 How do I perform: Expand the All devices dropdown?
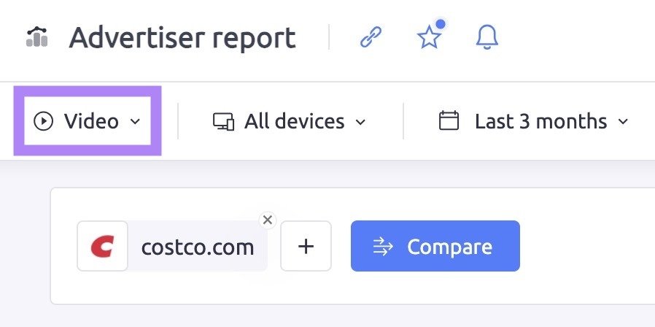289,122
